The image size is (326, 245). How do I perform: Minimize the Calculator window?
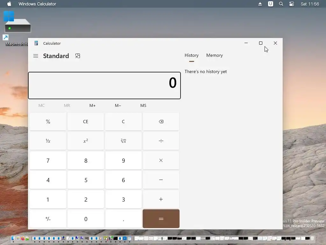click(246, 43)
